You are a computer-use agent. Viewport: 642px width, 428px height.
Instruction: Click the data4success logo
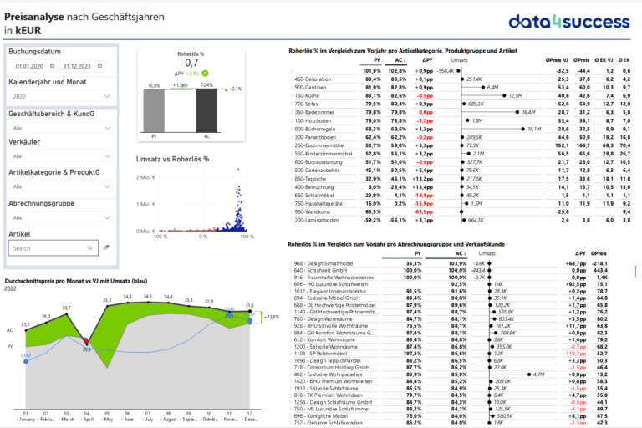tap(569, 22)
